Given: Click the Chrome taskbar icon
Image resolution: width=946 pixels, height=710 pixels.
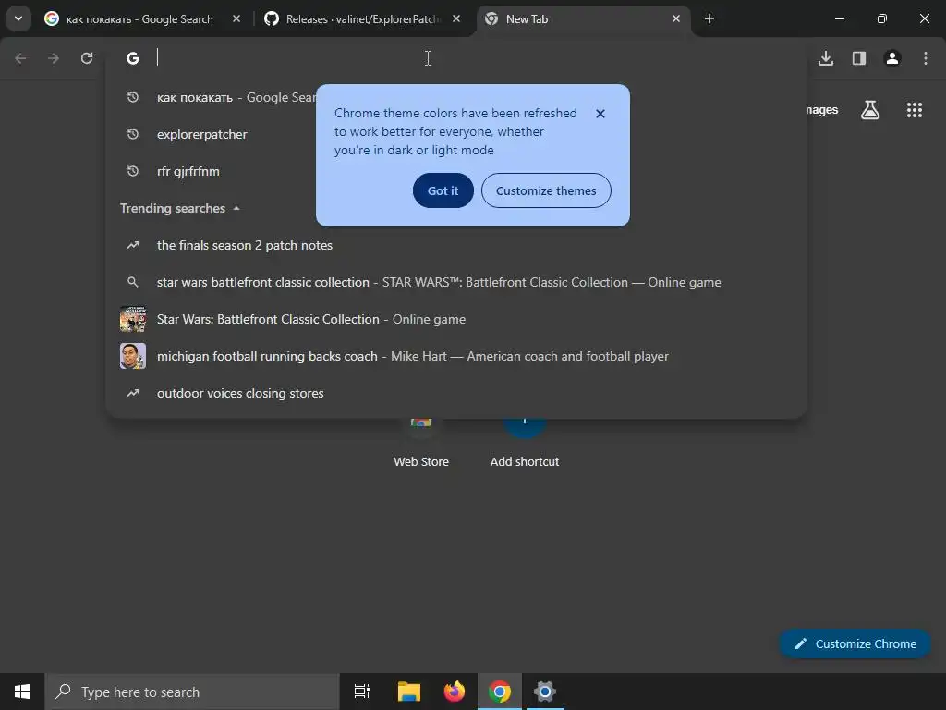Looking at the screenshot, I should tap(500, 692).
